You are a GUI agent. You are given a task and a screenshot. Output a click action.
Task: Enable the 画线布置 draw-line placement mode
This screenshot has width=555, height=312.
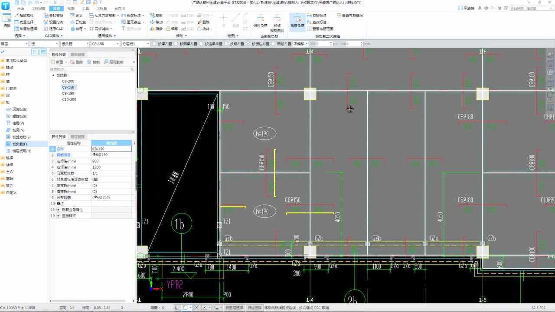pos(281,43)
